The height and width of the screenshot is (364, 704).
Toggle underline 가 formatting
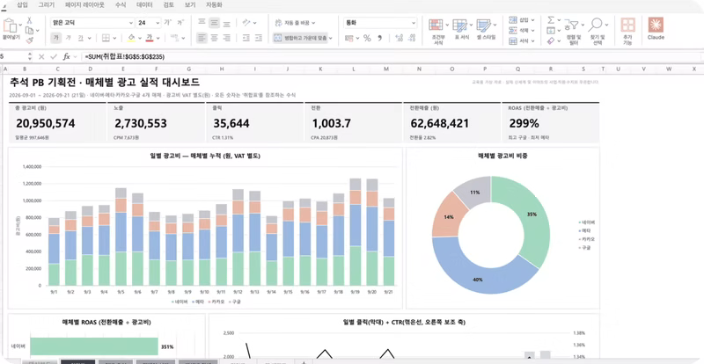(81, 38)
